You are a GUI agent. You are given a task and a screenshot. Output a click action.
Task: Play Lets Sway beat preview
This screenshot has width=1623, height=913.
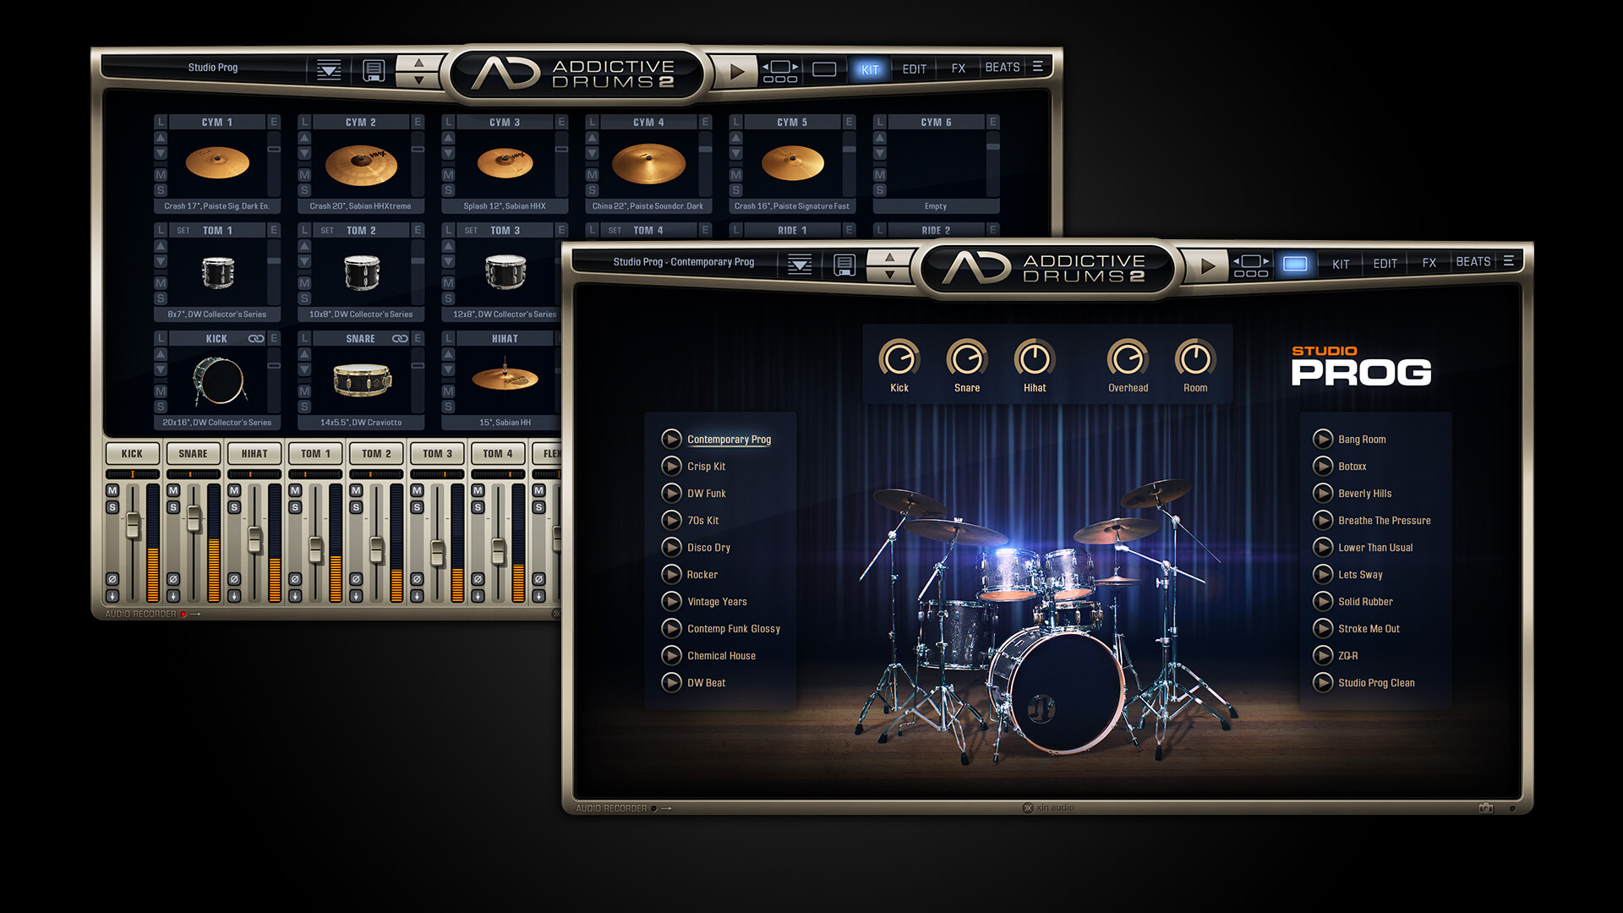tap(1323, 574)
